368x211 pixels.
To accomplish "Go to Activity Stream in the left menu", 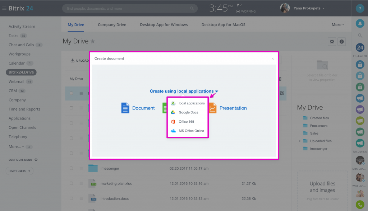I will (22, 27).
